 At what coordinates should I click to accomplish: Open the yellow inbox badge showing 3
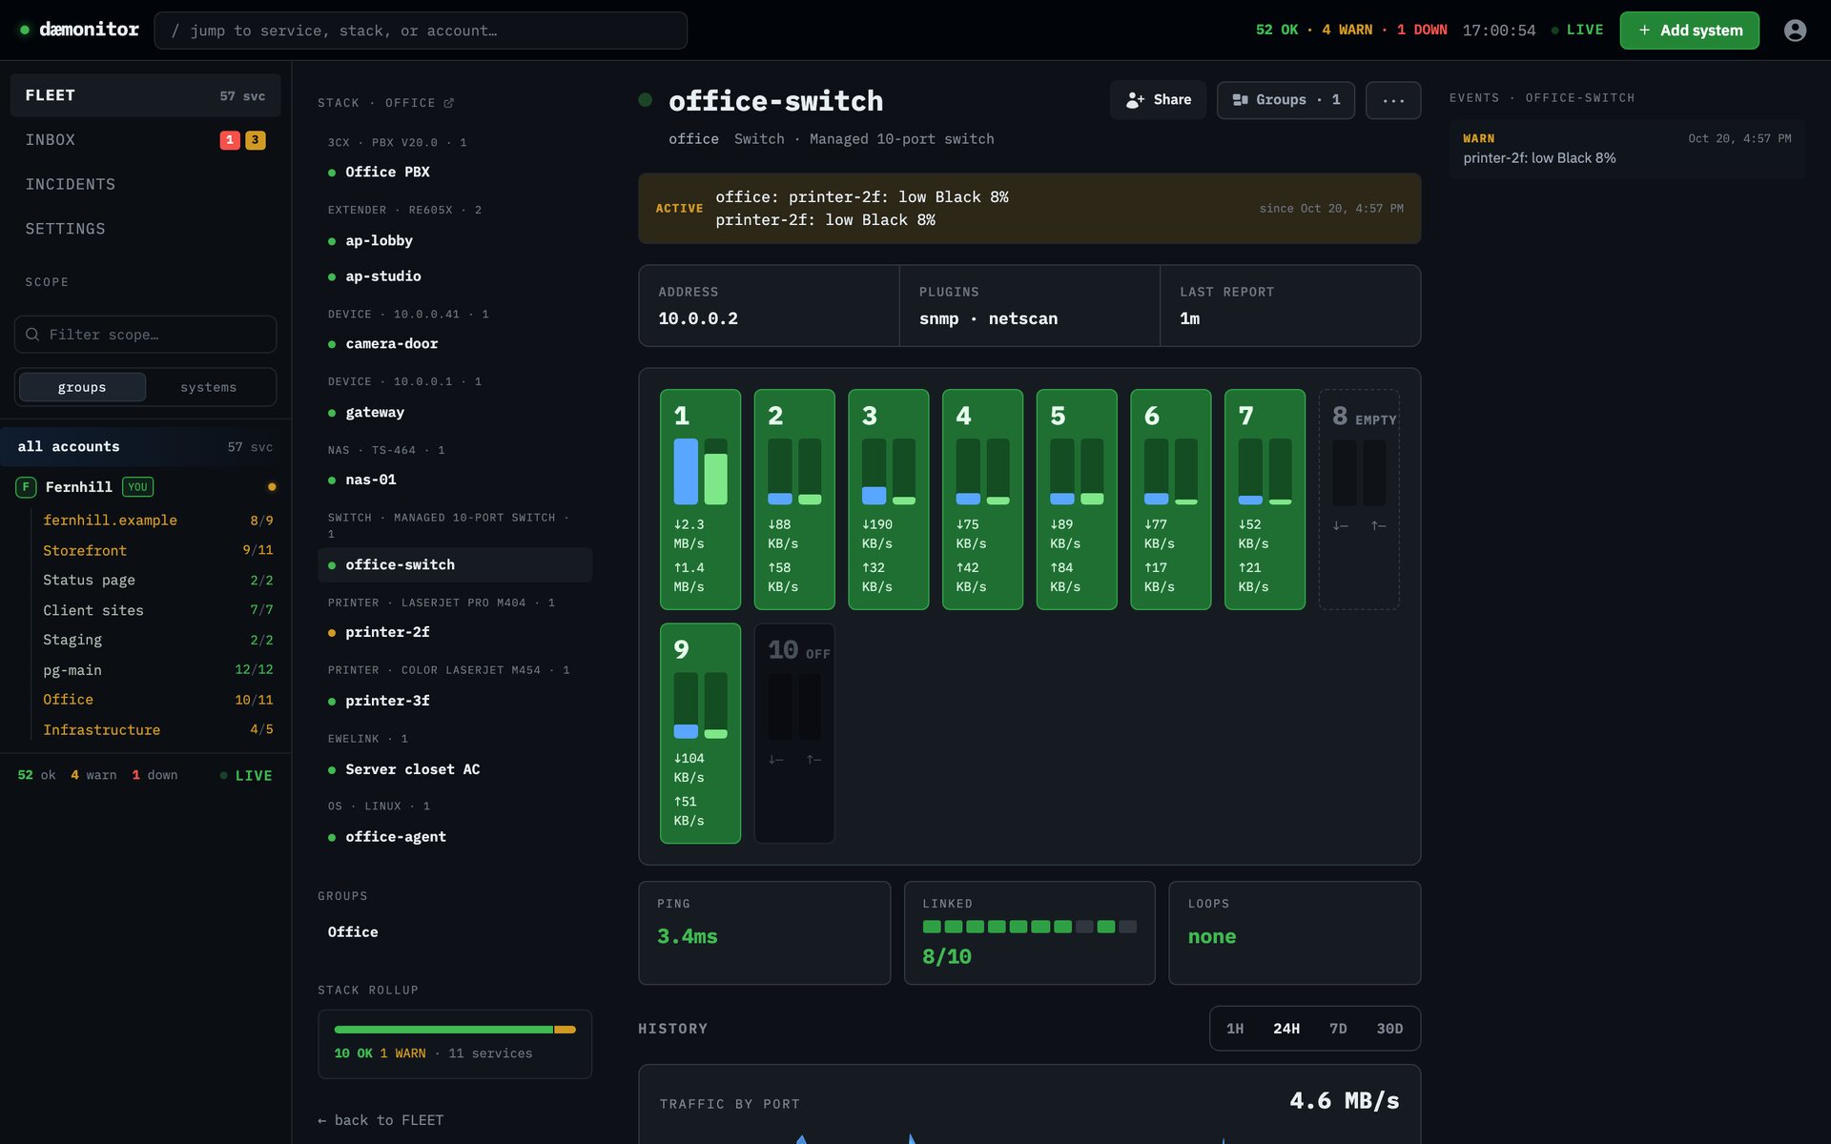tap(255, 140)
